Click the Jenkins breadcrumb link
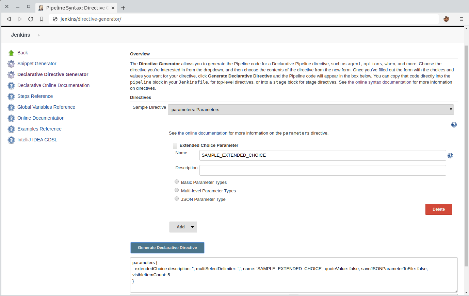The image size is (469, 296). click(x=20, y=35)
